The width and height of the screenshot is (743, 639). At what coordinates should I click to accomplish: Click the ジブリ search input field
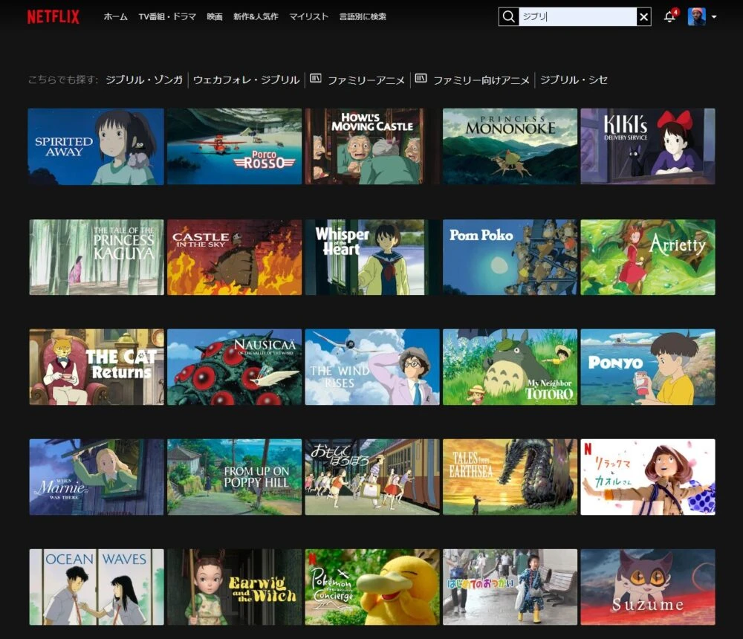tap(577, 16)
